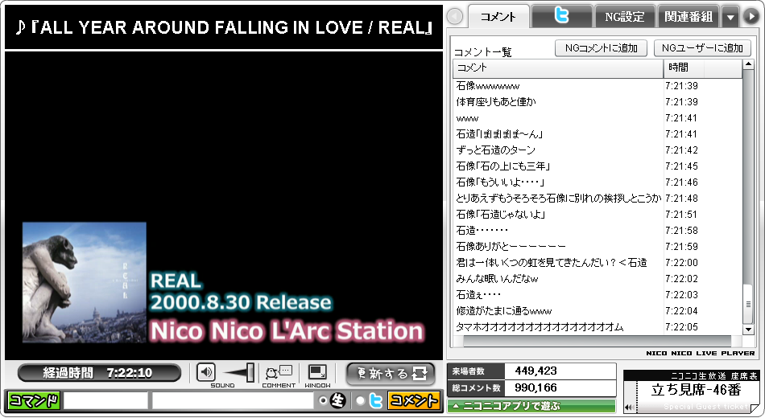This screenshot has width=765, height=418.
Task: Sort by the コメント column header
Action: 558,68
